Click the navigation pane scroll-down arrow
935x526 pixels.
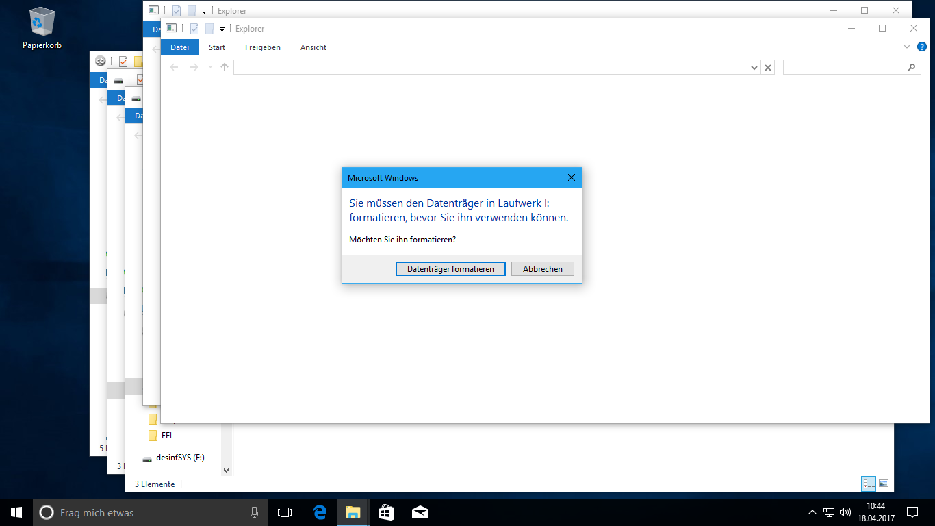(x=227, y=471)
